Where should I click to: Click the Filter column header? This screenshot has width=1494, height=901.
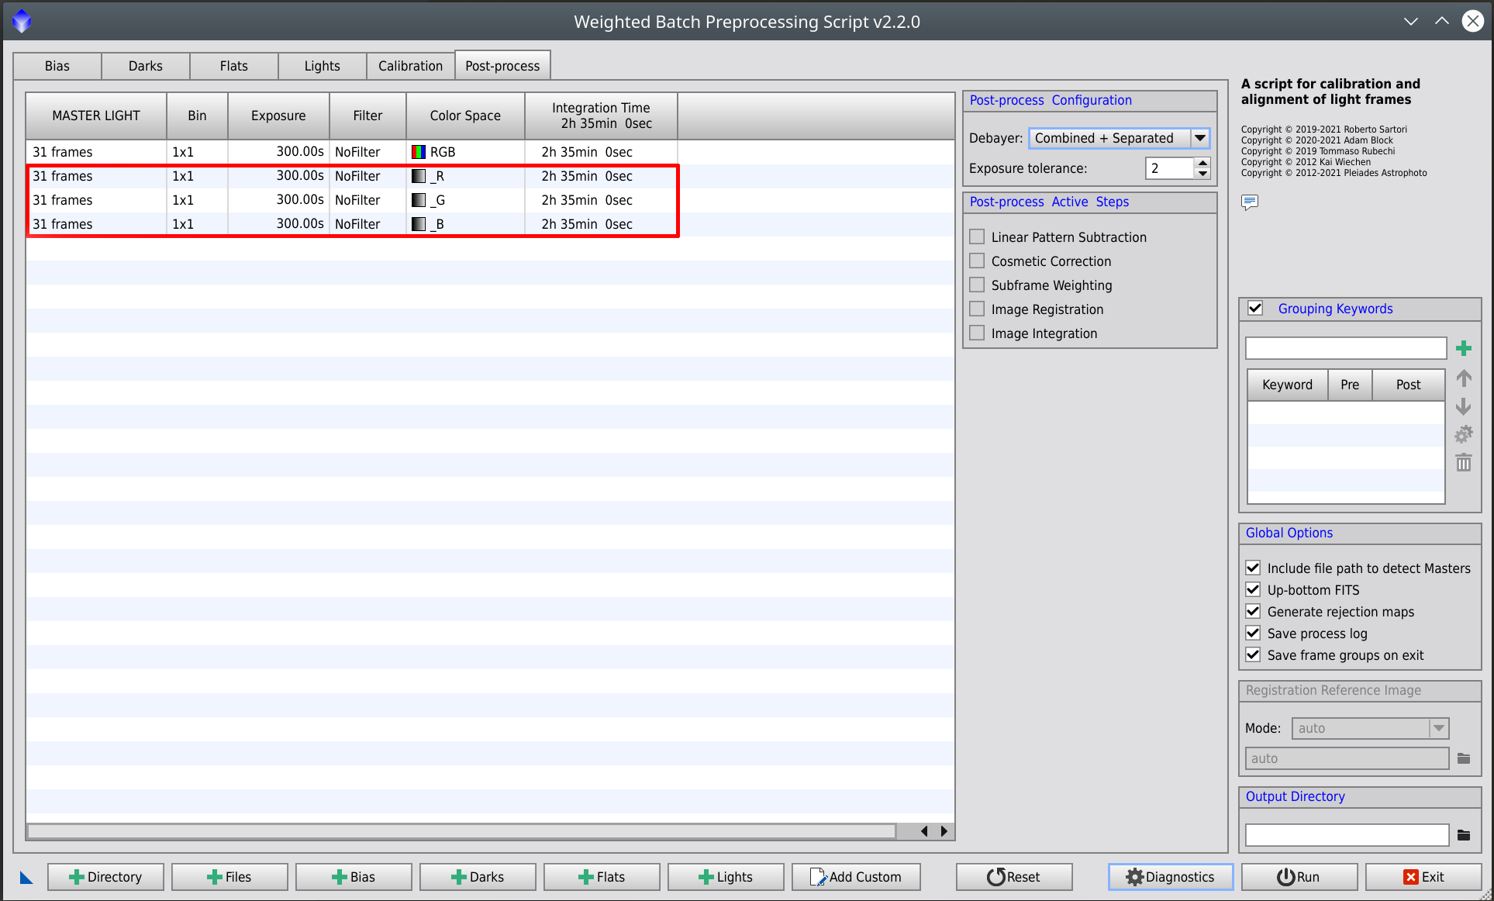point(367,116)
